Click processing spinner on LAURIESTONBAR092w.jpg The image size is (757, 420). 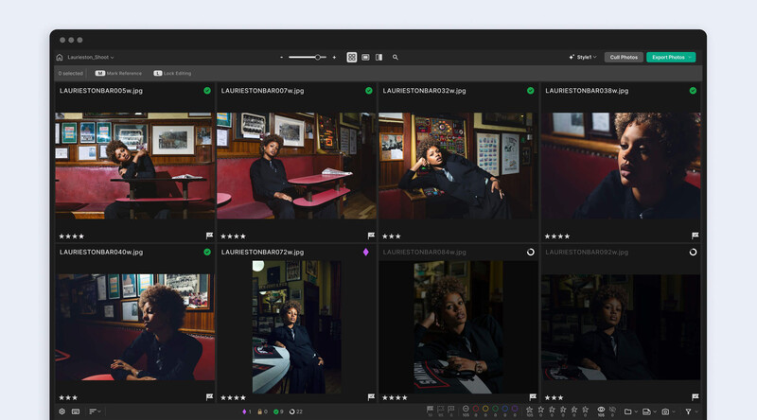point(693,252)
